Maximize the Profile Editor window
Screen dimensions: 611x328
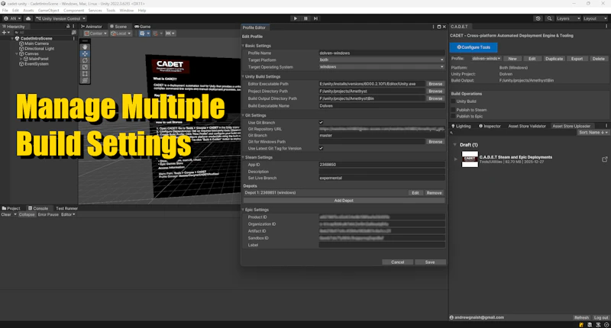[x=438, y=27]
